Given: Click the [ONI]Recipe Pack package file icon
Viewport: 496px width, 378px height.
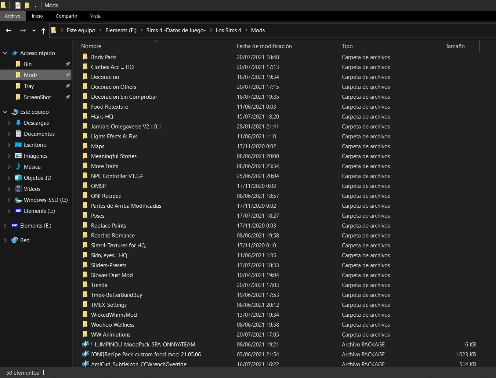Looking at the screenshot, I should pyautogui.click(x=85, y=354).
